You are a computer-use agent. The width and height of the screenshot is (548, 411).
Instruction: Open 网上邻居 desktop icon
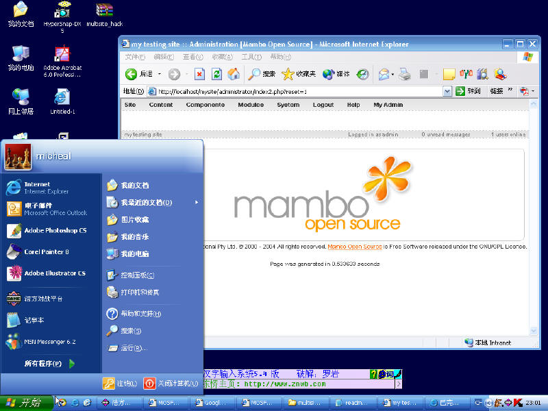tap(21, 101)
